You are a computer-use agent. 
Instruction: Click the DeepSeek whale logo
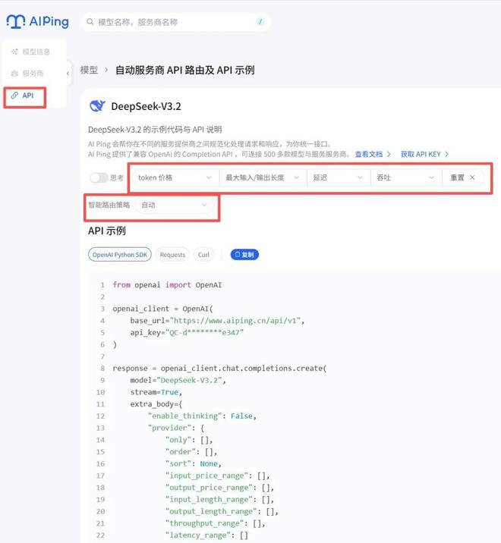point(97,106)
